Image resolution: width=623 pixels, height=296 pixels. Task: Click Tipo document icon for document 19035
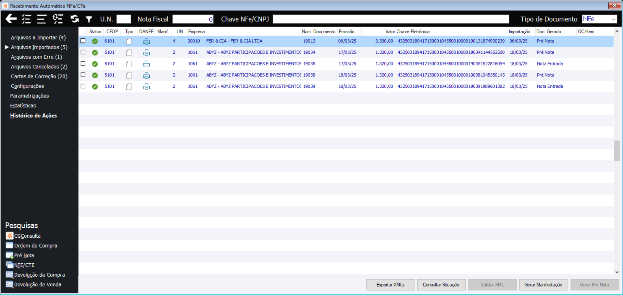click(x=129, y=64)
